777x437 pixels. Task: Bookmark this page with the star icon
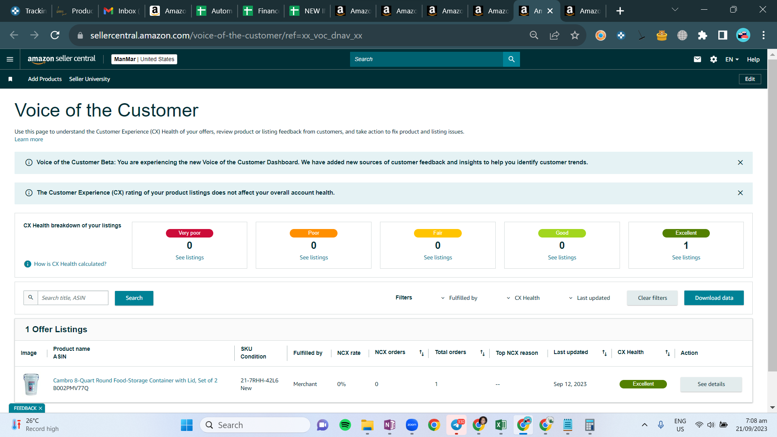(x=575, y=35)
